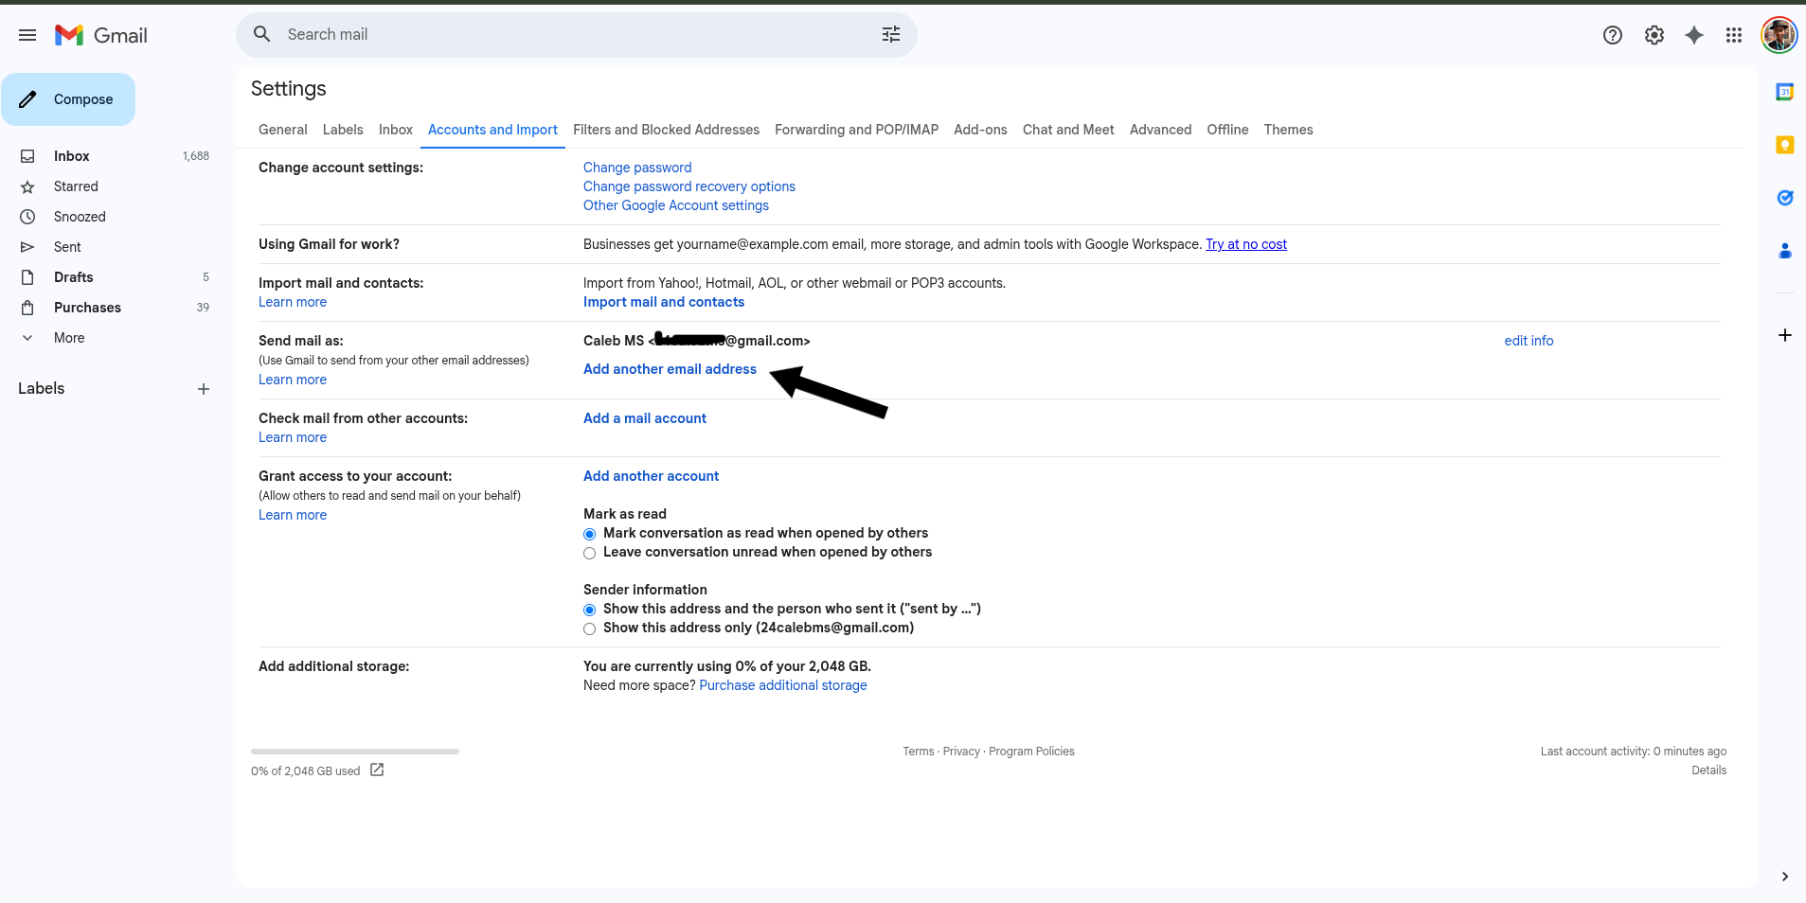Screen dimensions: 1806x903
Task: Compose a new email
Action: pyautogui.click(x=68, y=99)
